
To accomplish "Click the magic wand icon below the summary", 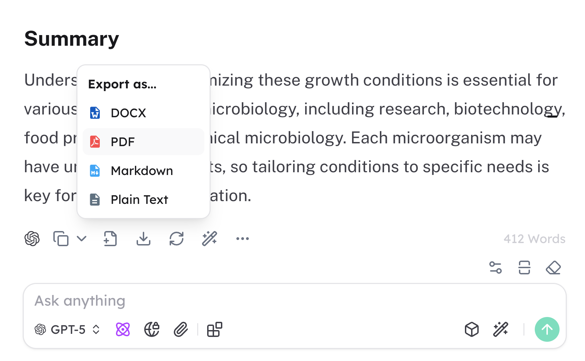I will coord(209,239).
